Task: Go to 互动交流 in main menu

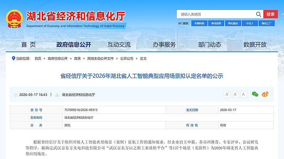Action: (x=119, y=45)
